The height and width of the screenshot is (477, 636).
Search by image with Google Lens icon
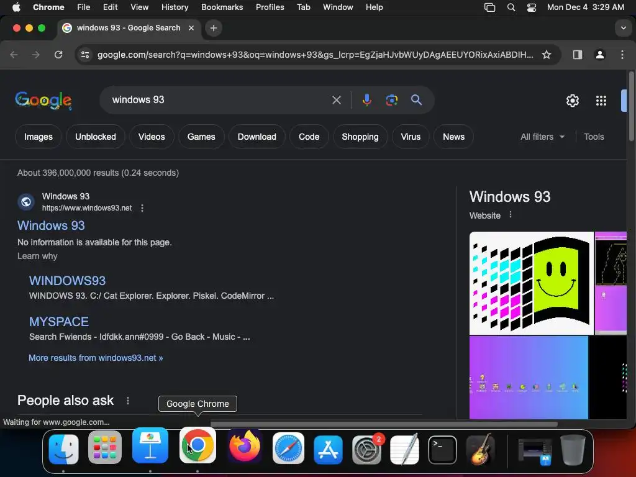(x=391, y=100)
